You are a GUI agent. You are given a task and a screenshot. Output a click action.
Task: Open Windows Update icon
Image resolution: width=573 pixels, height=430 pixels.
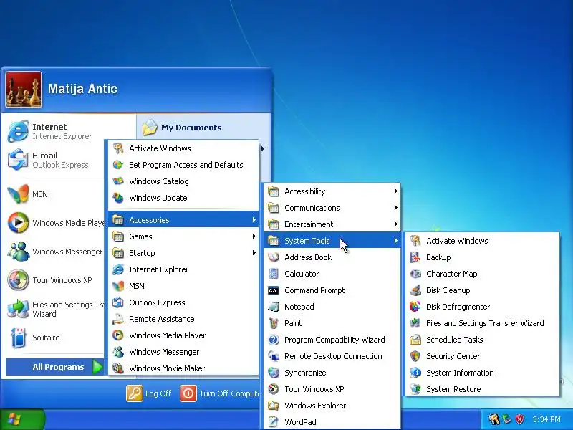pos(117,198)
